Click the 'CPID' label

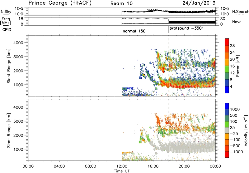[x=7, y=30]
